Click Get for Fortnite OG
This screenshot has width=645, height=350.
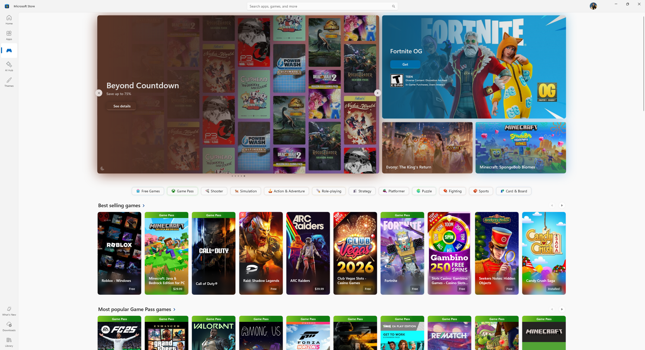405,64
